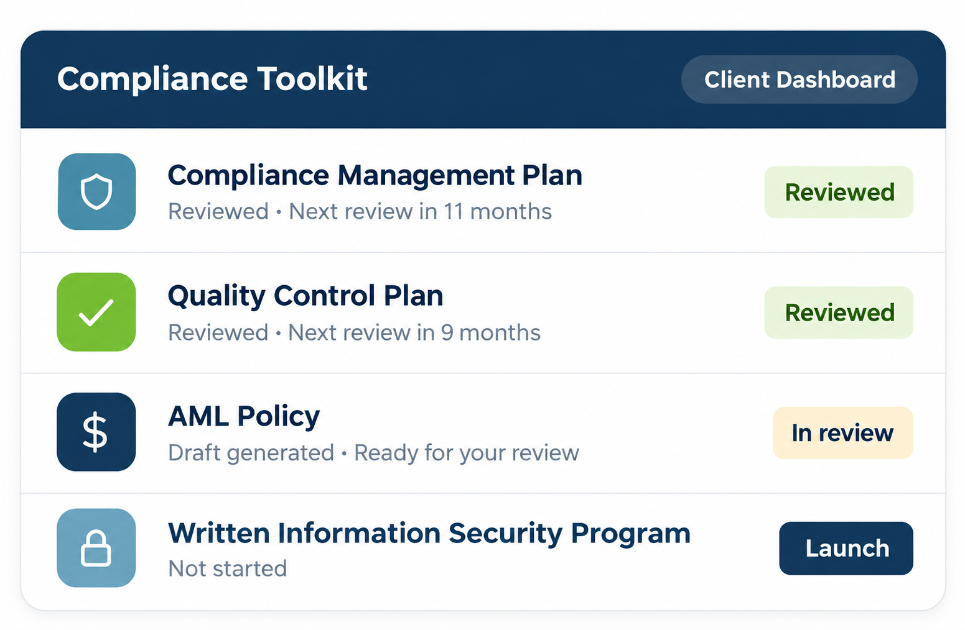This screenshot has height=630, width=965.
Task: Launch the Written Information Security Program
Action: click(846, 549)
